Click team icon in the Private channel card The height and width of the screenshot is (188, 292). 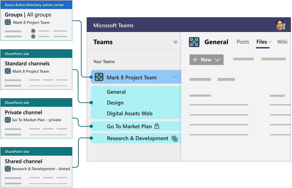click(x=8, y=120)
